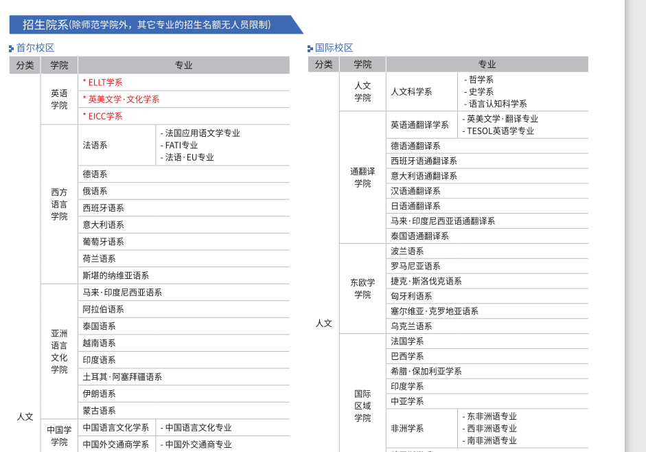Click the 蒙古语系 row

(x=184, y=411)
